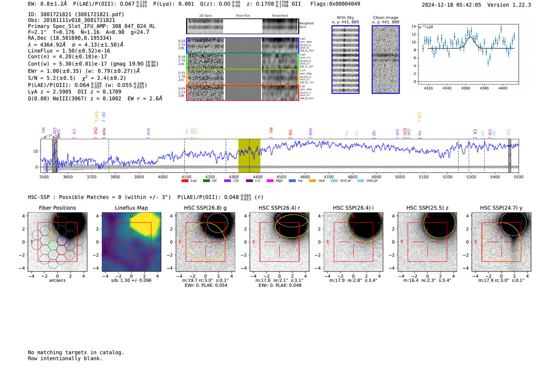Click the Flags:0x00004049 text
The image size is (559, 380).
coord(335,4)
